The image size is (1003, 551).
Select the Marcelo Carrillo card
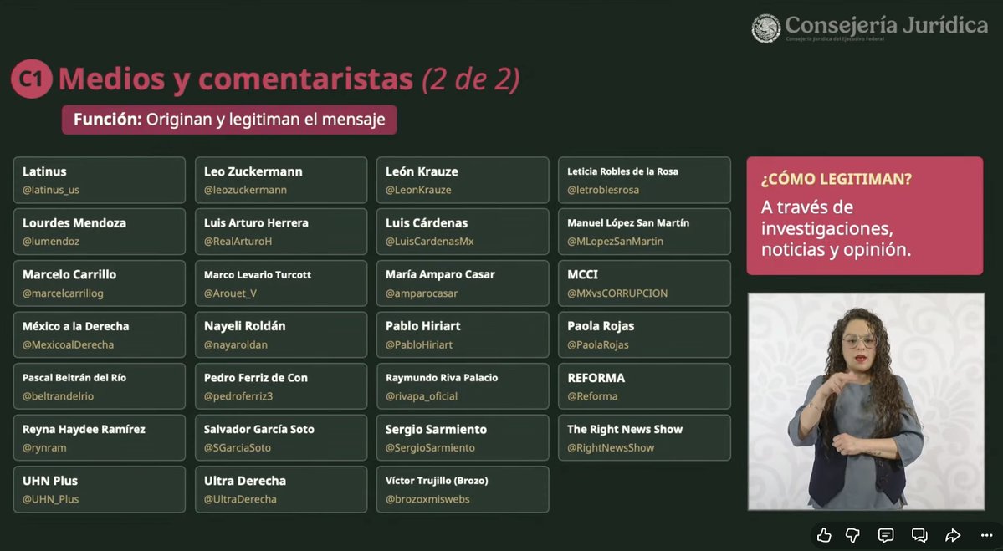click(100, 283)
